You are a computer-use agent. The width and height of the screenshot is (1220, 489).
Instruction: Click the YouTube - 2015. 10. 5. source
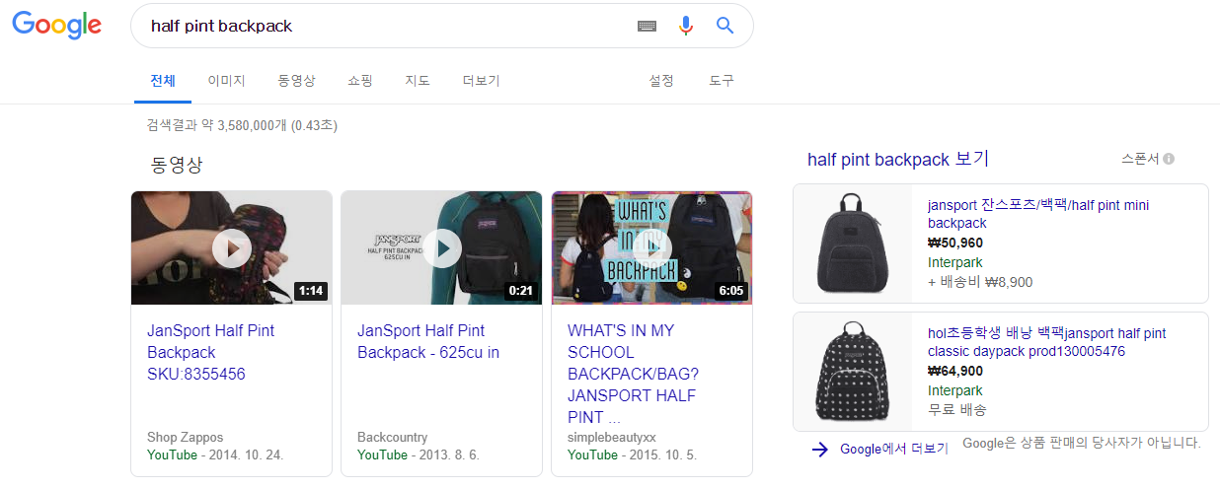[x=632, y=455]
